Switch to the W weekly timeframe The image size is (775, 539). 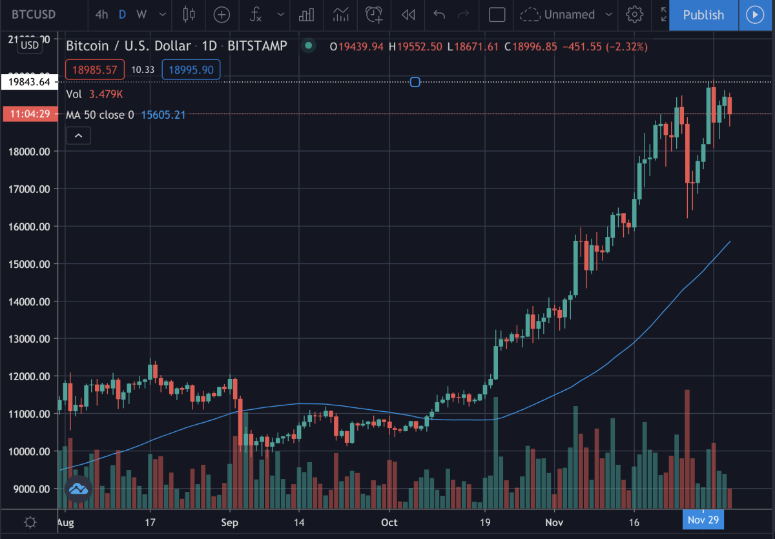click(x=142, y=14)
